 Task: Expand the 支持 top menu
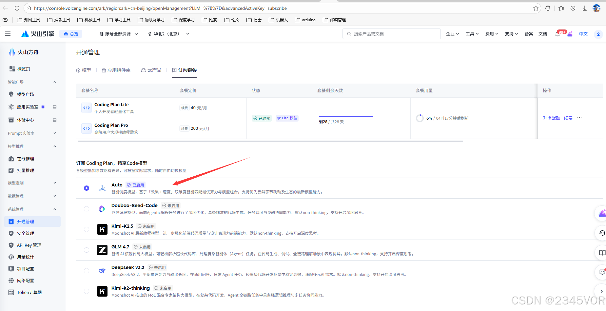(511, 34)
